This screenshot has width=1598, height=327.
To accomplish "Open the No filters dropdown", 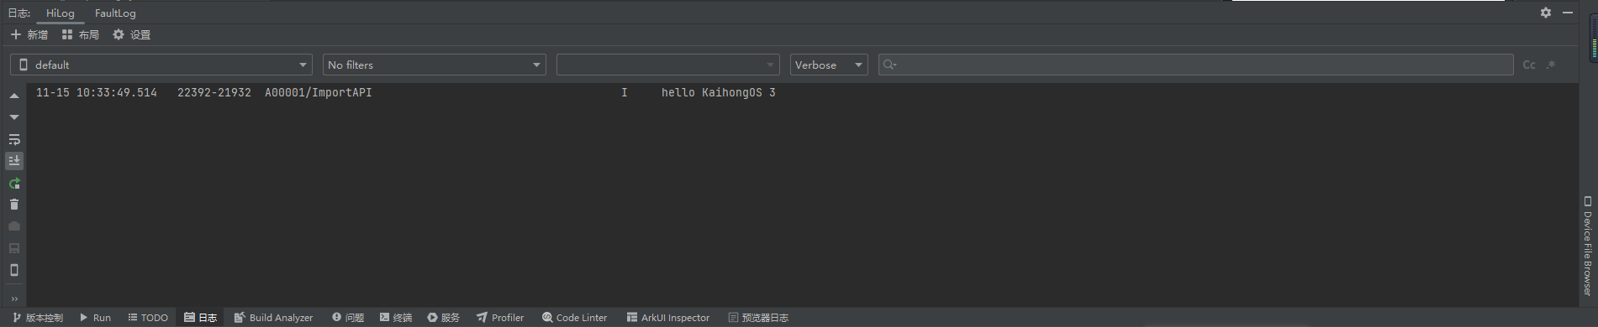I will [x=435, y=65].
